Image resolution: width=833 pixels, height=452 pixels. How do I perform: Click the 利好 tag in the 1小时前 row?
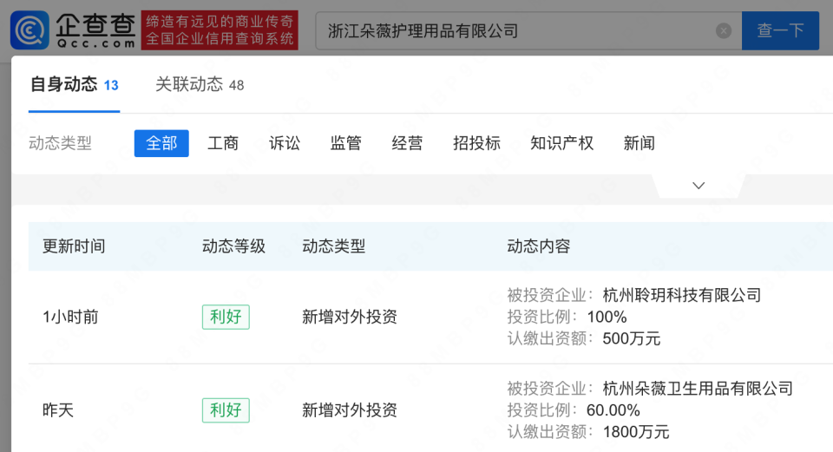coord(226,317)
